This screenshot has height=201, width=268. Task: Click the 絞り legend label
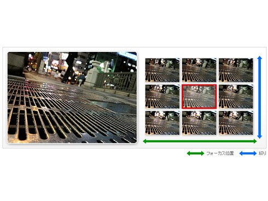pos(263,153)
